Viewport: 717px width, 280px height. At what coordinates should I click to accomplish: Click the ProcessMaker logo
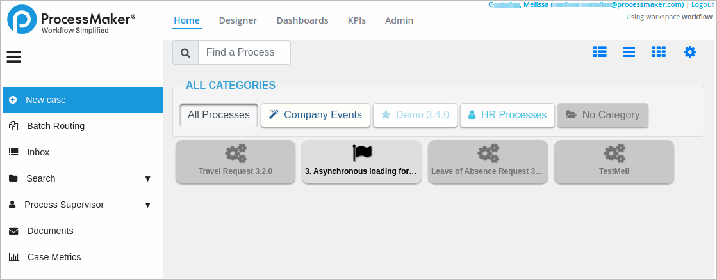[70, 20]
